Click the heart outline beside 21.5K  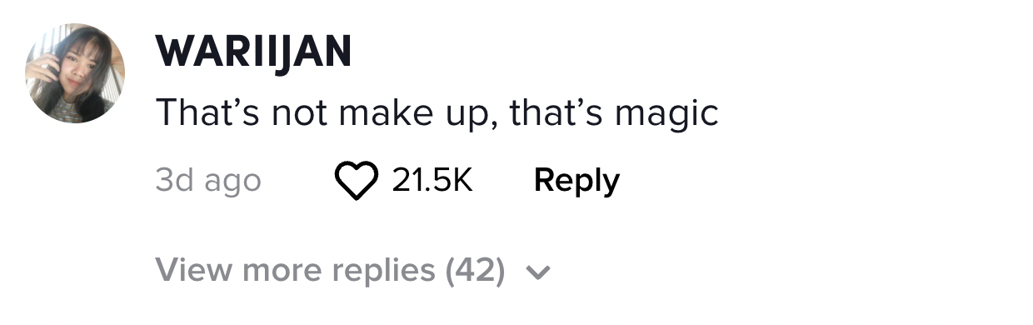pyautogui.click(x=357, y=181)
